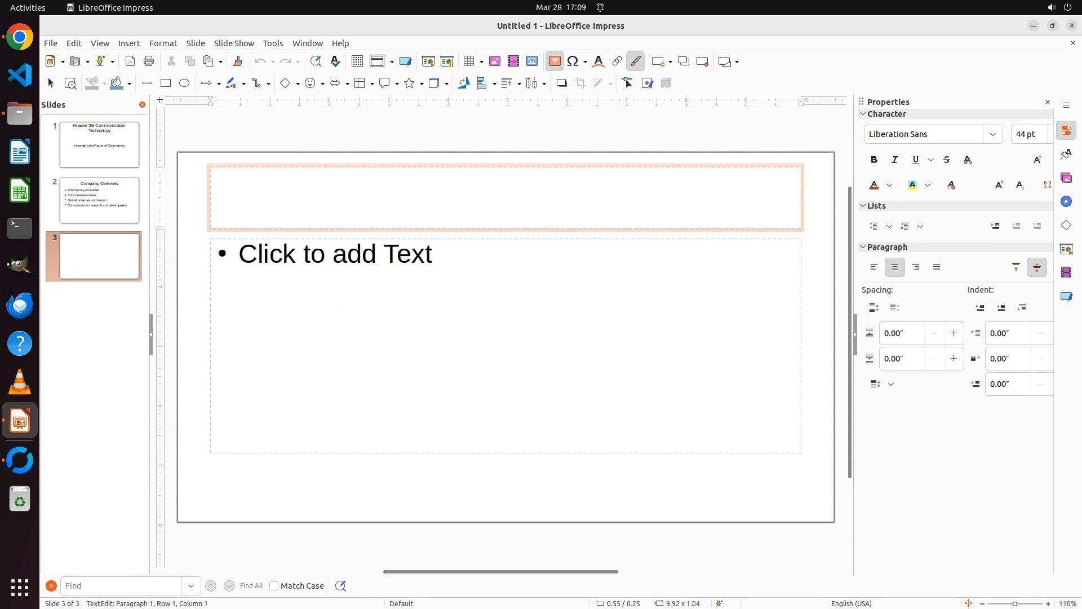Select the slide 2 thumbnail, Company Overview
The image size is (1082, 609).
99,200
